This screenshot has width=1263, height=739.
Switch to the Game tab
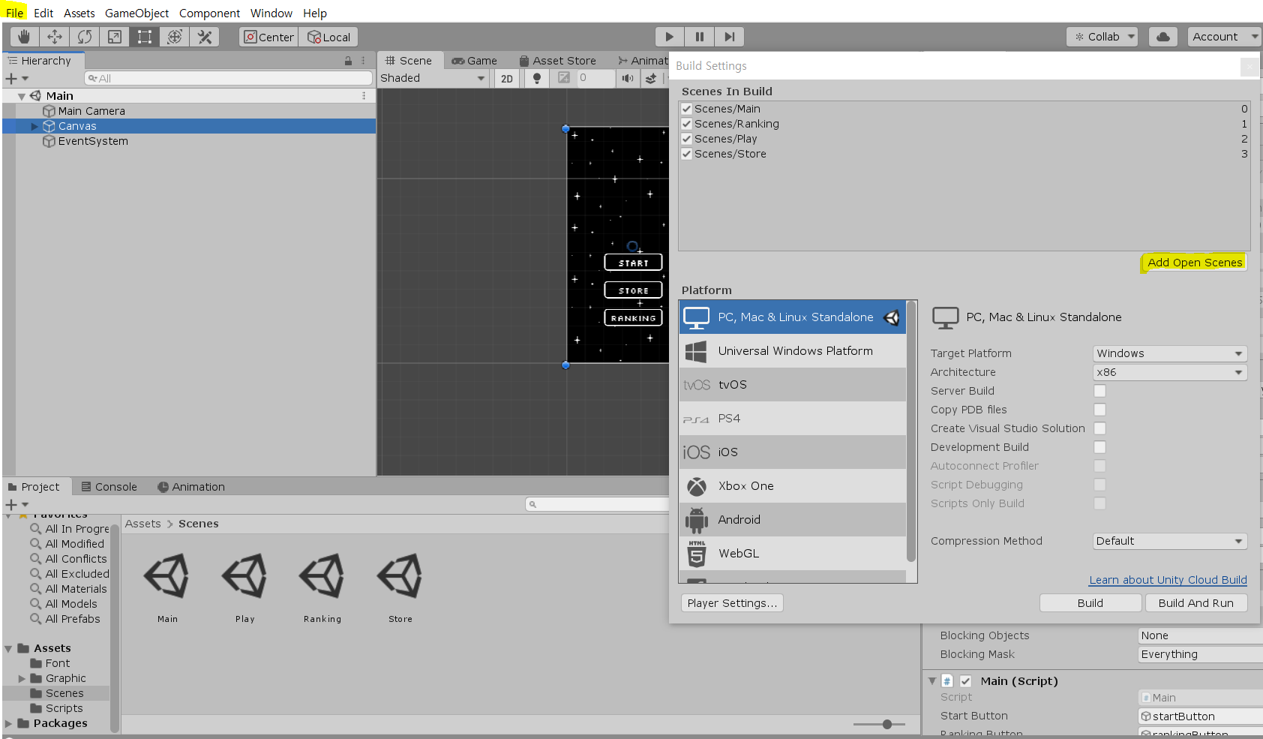(x=474, y=61)
